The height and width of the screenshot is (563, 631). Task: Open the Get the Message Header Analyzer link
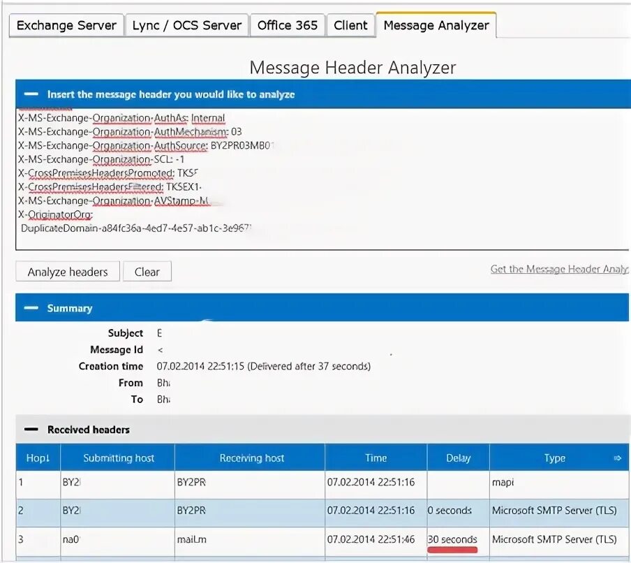(559, 269)
